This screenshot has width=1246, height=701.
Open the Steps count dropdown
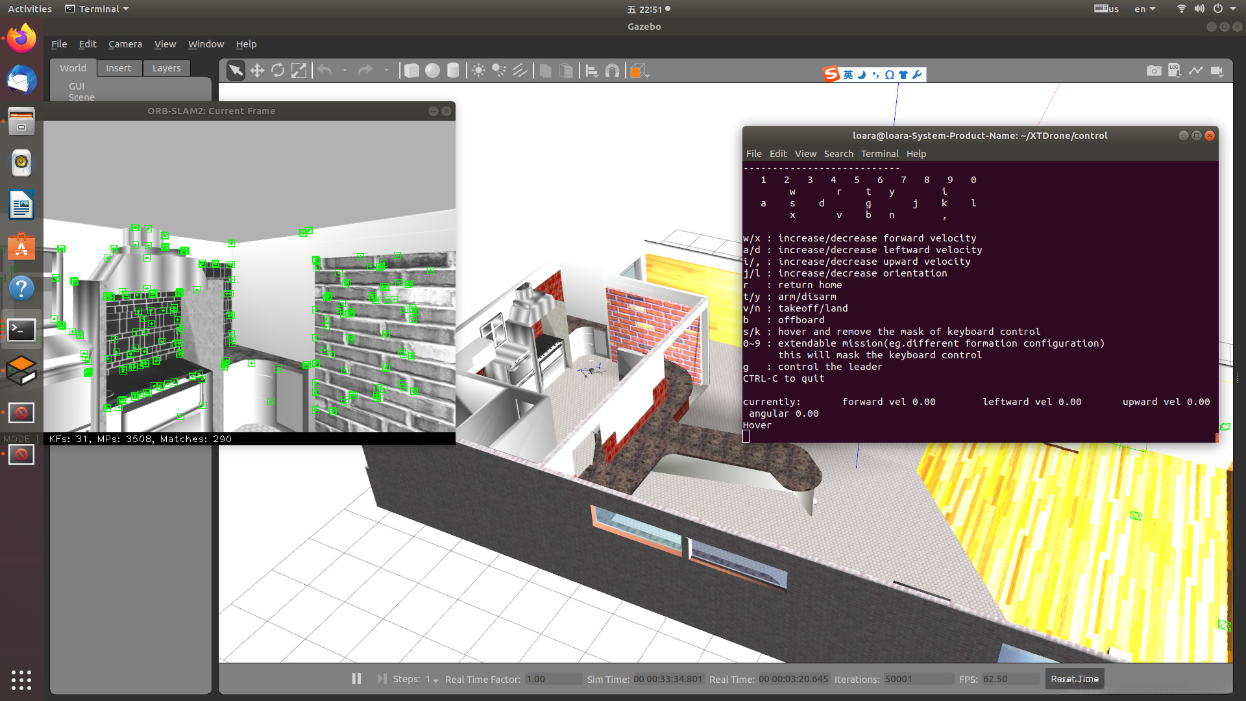coord(432,680)
